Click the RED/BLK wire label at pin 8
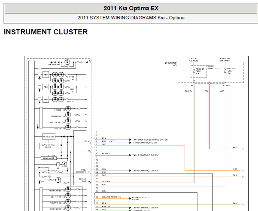 (x=106, y=154)
